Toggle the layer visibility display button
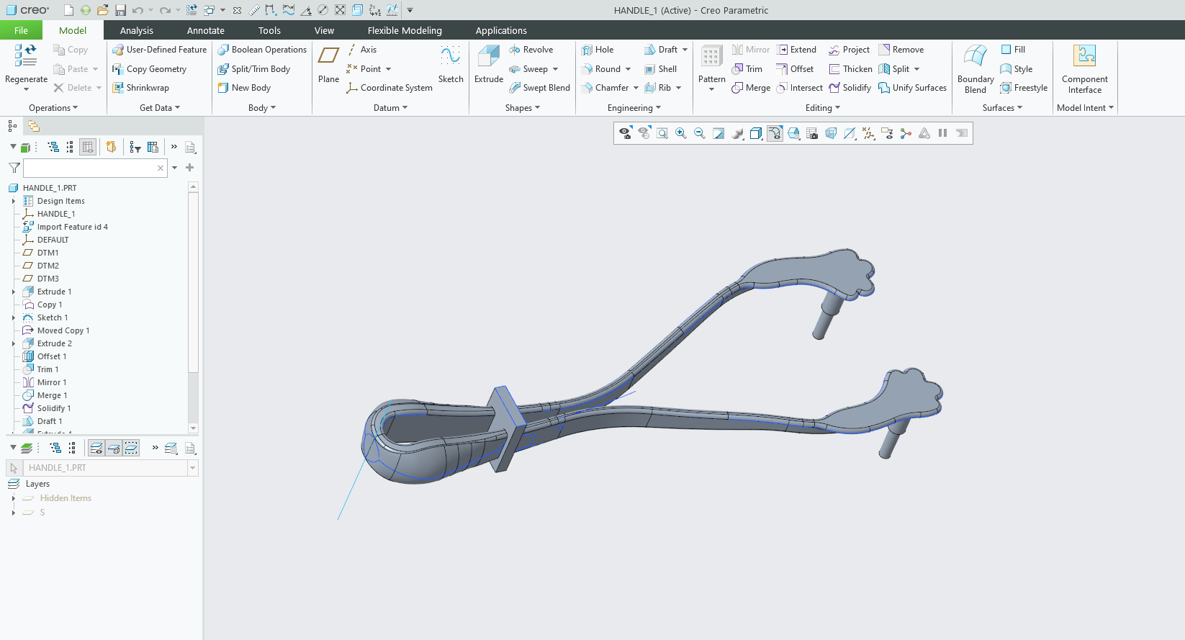Screen dimensions: 1185x640 (x=96, y=448)
